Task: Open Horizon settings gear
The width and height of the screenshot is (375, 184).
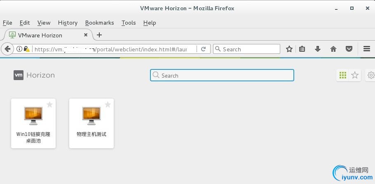Action: click(371, 75)
